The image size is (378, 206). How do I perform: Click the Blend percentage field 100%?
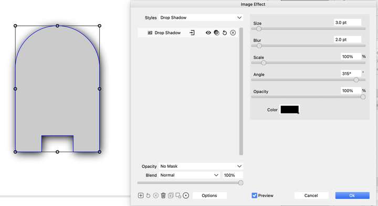pos(233,175)
